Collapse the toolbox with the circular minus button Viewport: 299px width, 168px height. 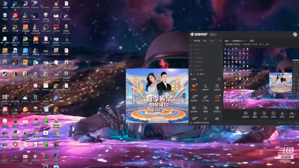point(219,79)
